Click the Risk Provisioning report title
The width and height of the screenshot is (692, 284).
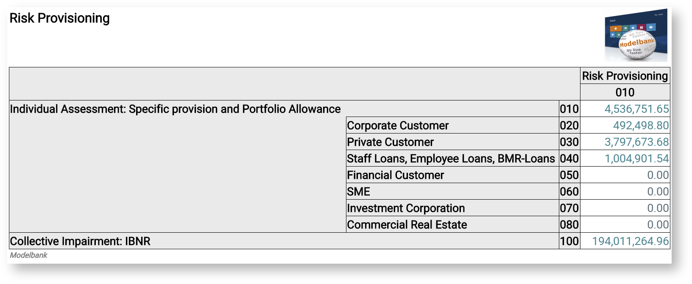pos(59,18)
